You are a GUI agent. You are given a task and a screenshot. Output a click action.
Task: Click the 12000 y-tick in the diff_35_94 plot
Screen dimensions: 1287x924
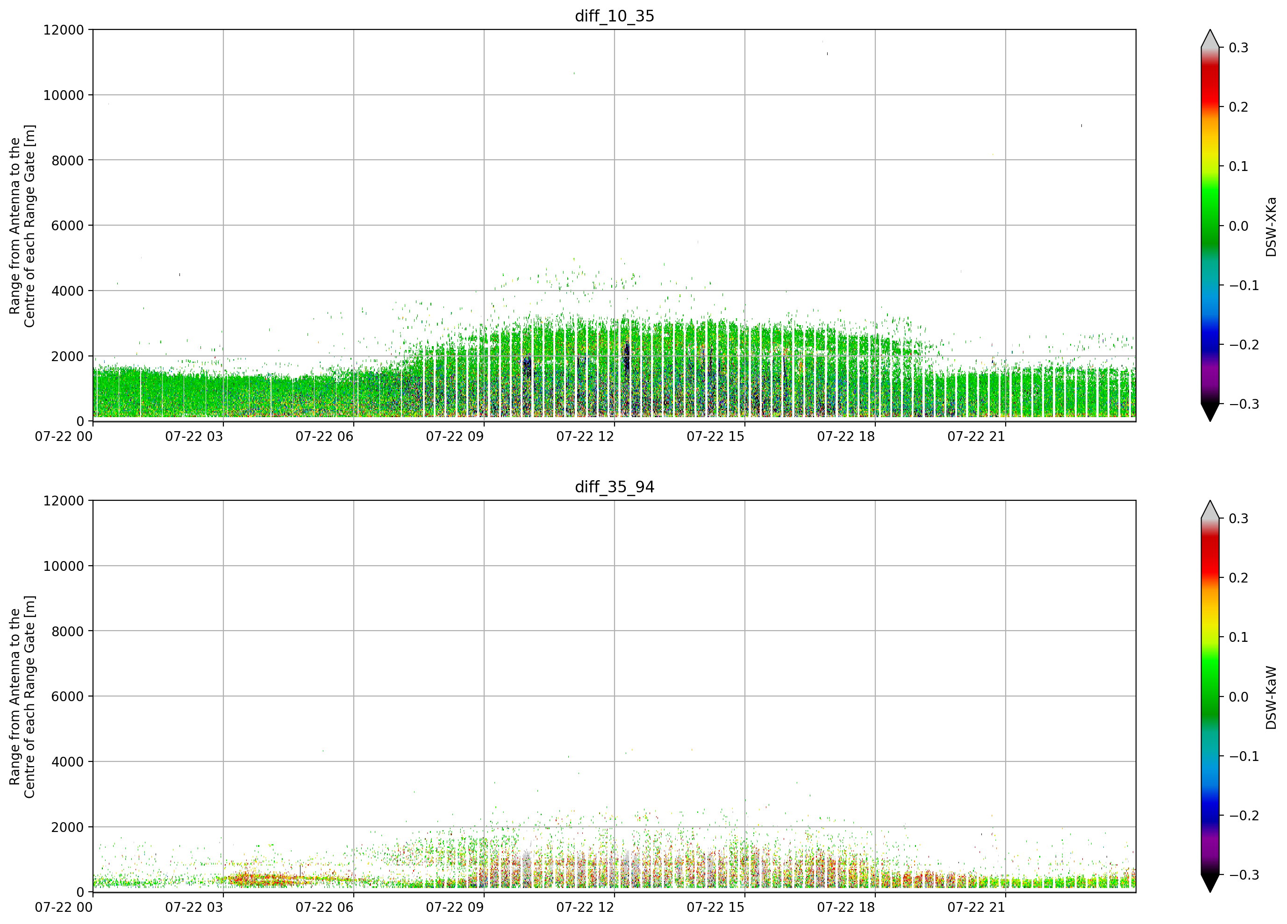[64, 501]
